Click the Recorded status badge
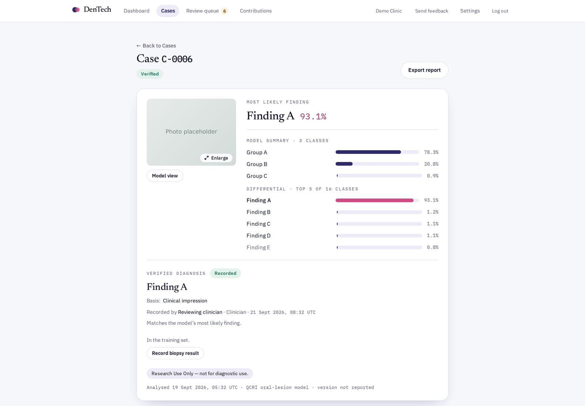This screenshot has width=585, height=406. tap(225, 273)
